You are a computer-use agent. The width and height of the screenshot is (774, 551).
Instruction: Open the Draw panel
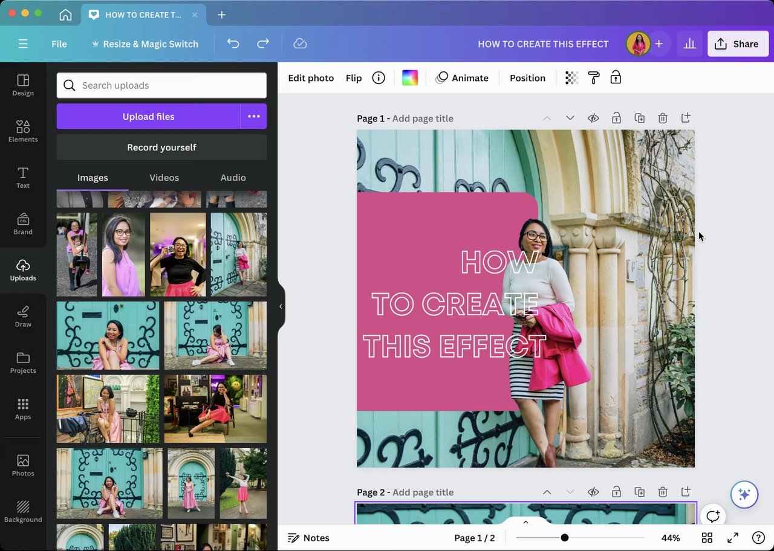click(x=23, y=316)
